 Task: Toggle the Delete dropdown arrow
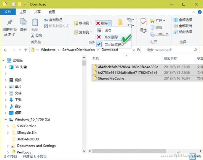[110, 23]
